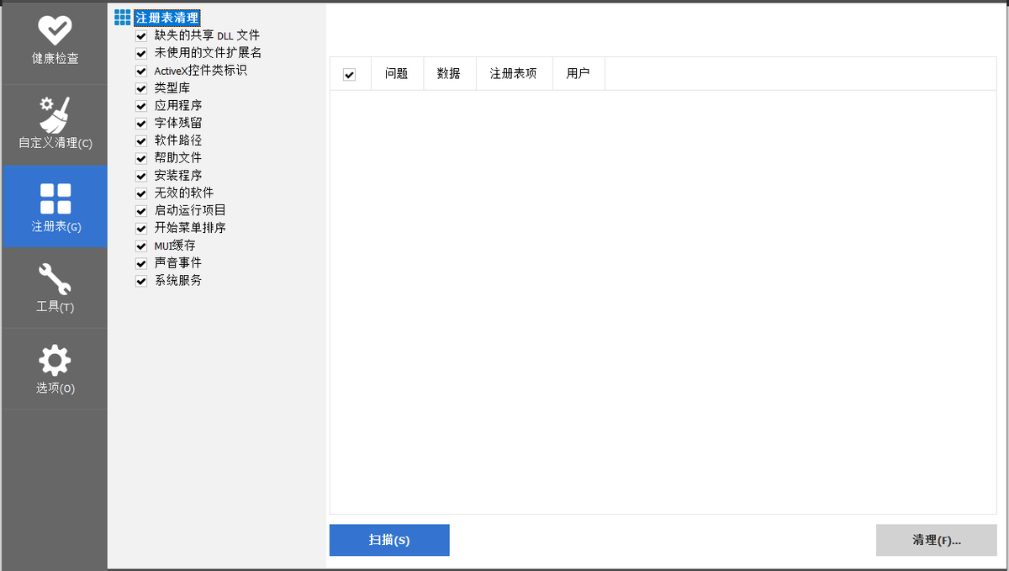The width and height of the screenshot is (1009, 571).
Task: Click the 问题 column header
Action: pyautogui.click(x=396, y=73)
